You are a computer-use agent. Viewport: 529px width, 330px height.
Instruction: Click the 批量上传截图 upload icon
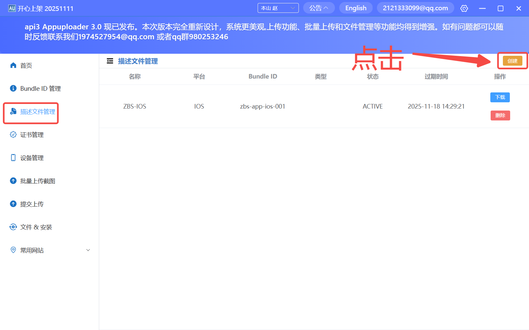coord(13,181)
